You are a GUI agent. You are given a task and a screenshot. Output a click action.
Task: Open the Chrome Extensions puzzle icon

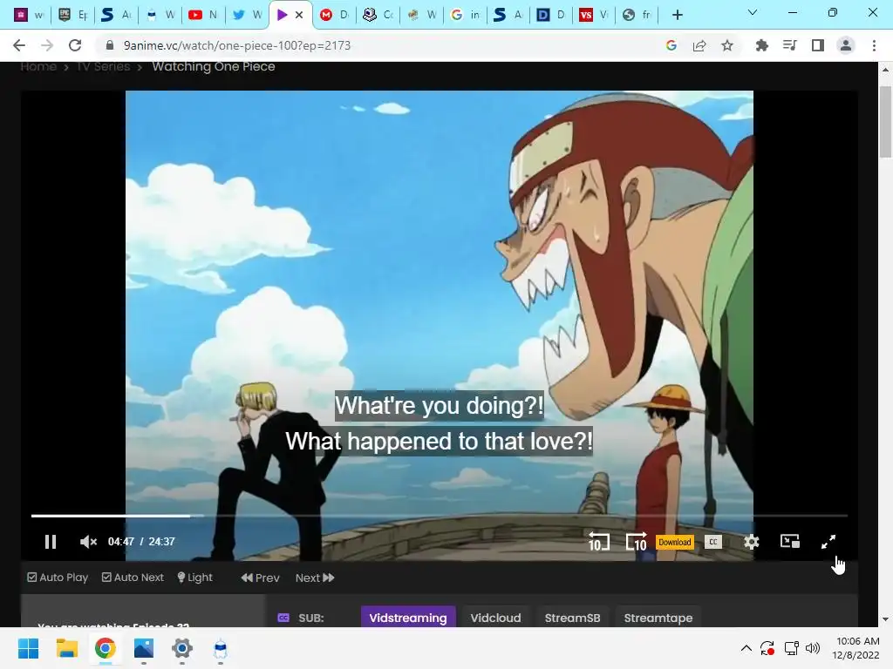pos(761,45)
